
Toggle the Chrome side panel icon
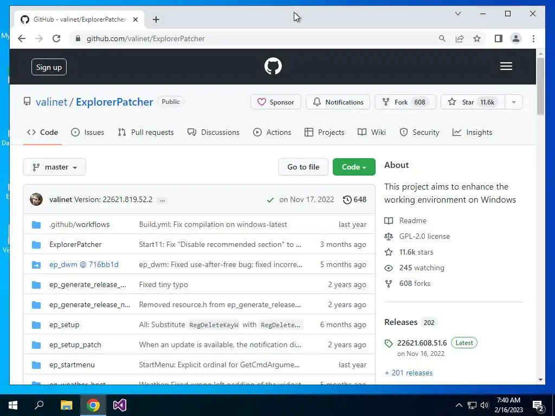coord(499,38)
